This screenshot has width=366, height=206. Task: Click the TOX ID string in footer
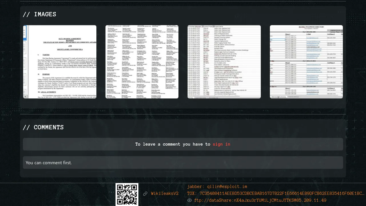point(276,193)
